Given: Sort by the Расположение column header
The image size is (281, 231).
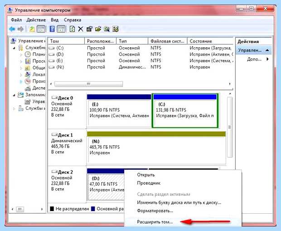Looking at the screenshot, I should tap(100, 41).
